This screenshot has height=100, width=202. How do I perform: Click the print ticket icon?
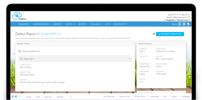coord(154,34)
